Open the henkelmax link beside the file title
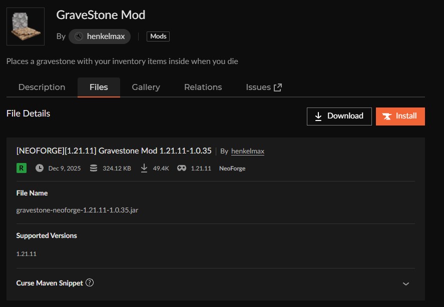This screenshot has width=444, height=307. [x=247, y=151]
